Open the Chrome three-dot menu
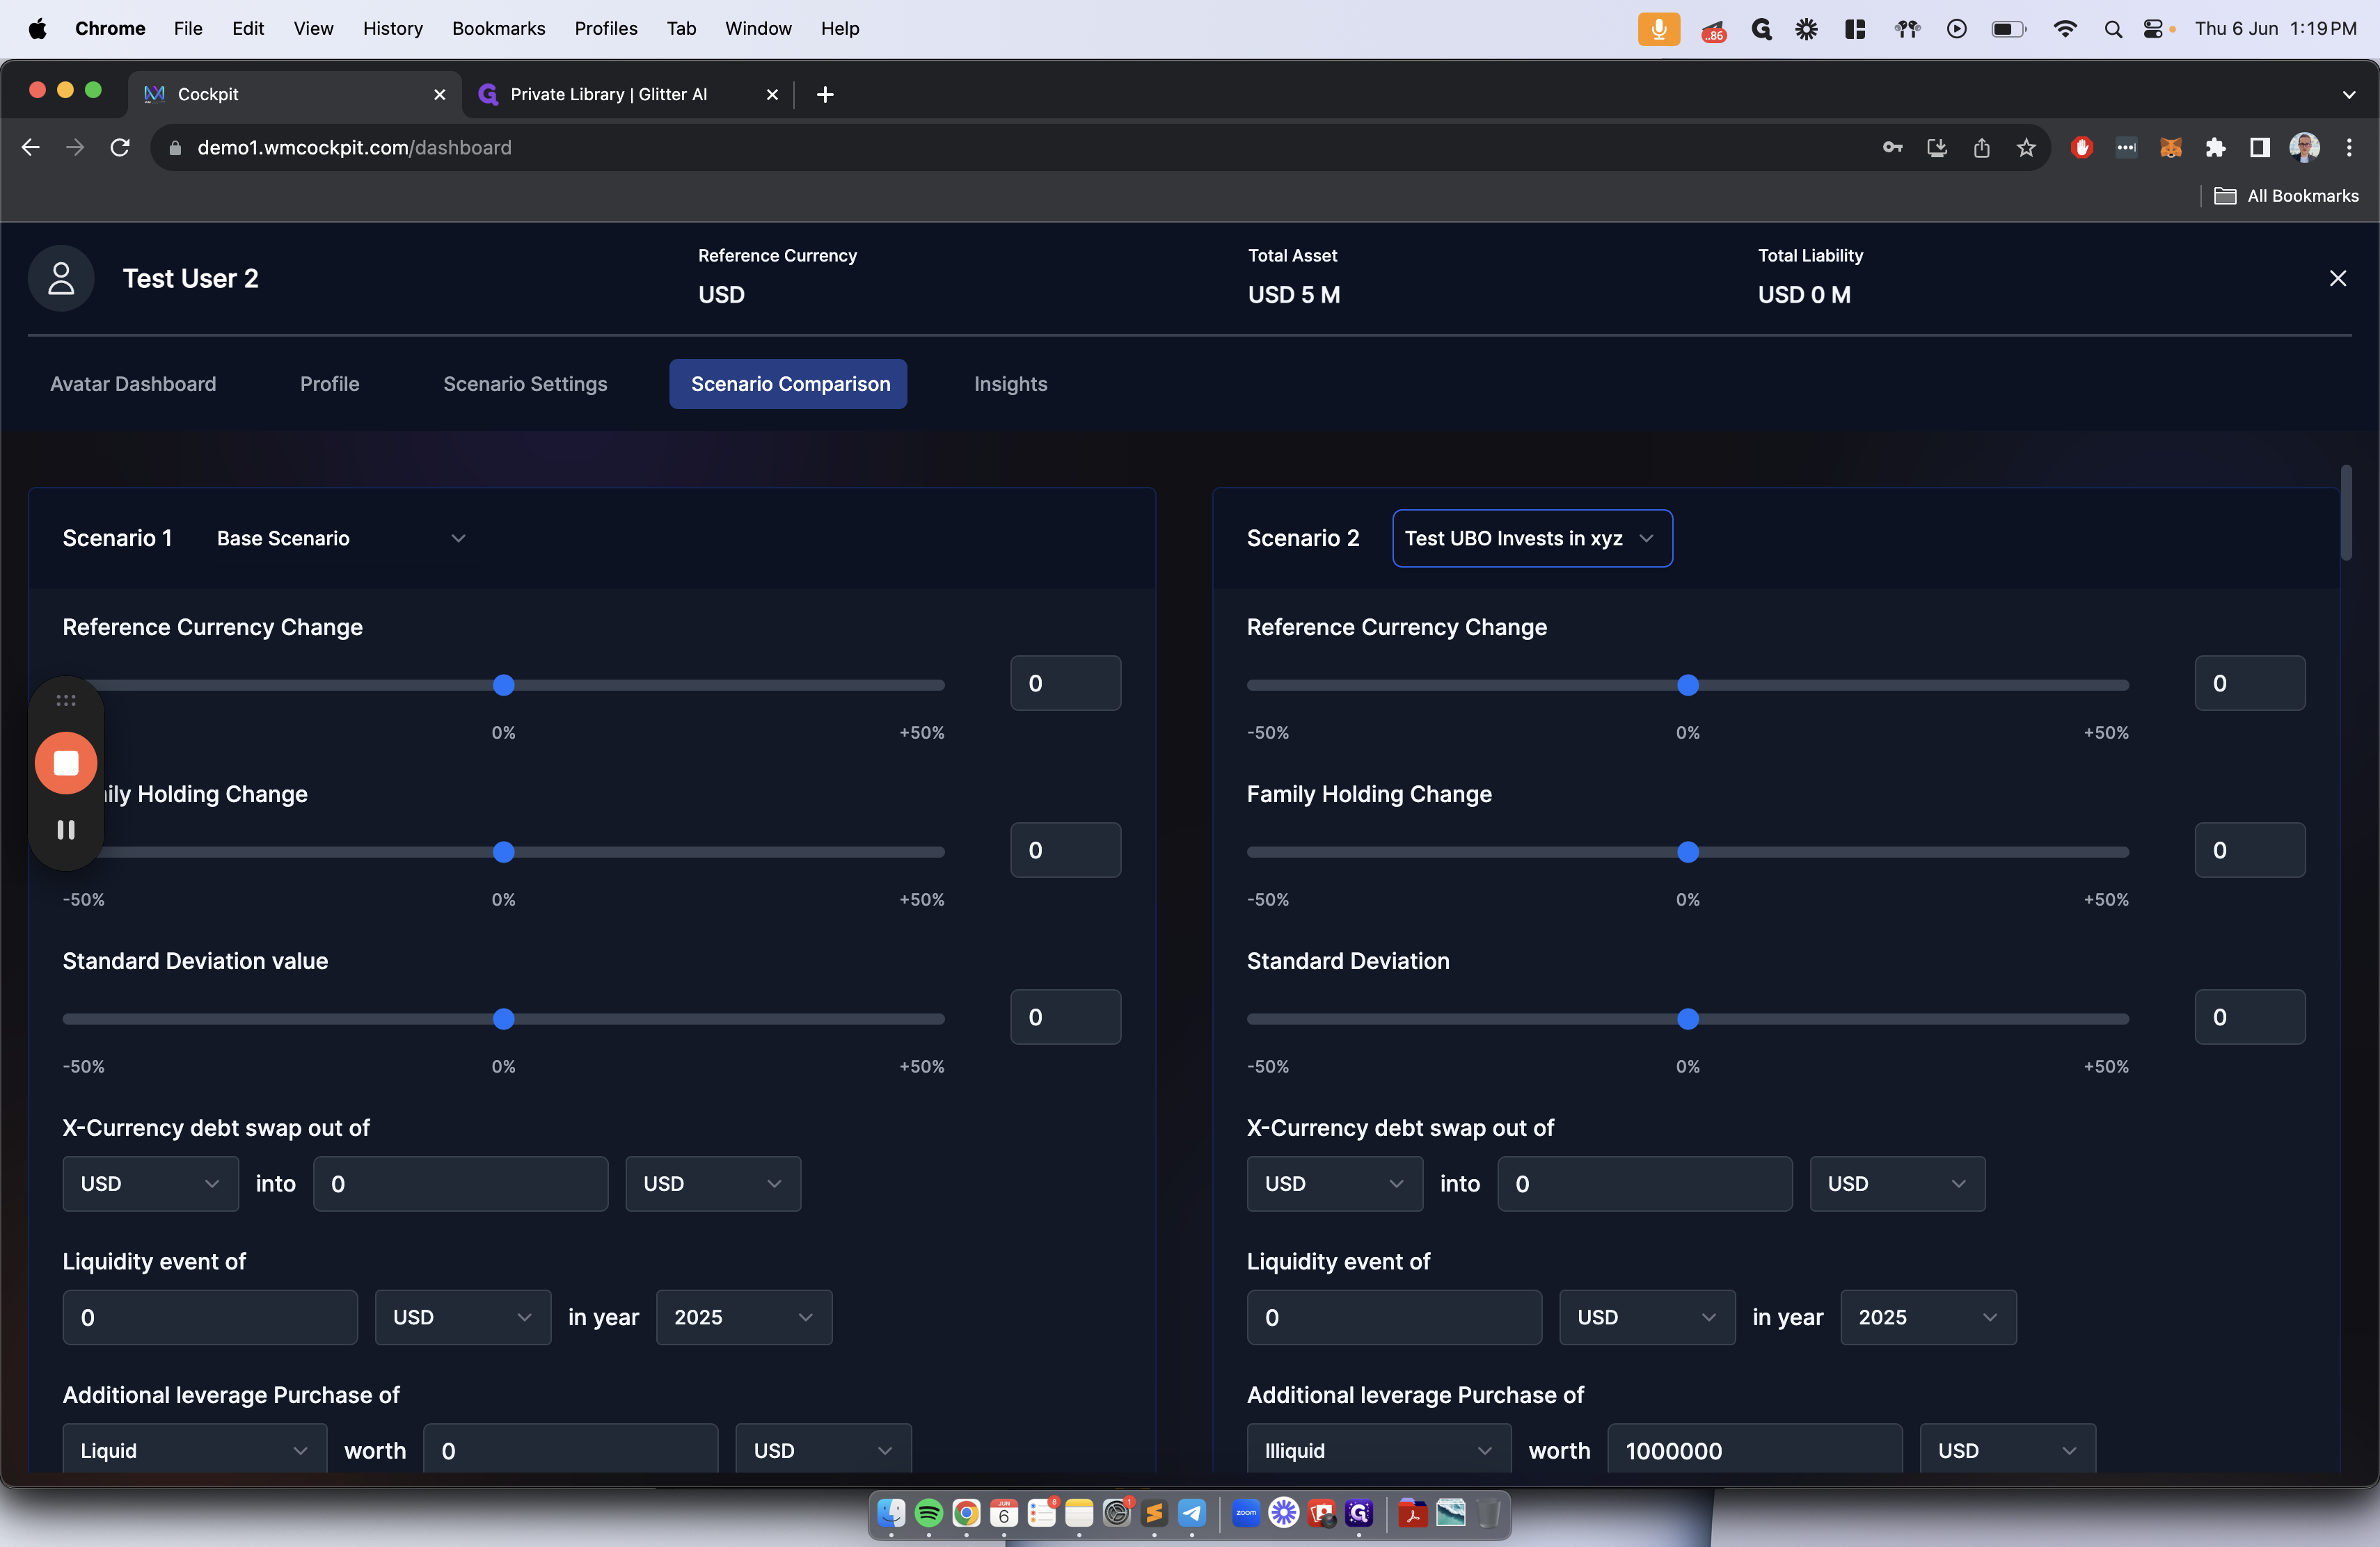Image resolution: width=2380 pixels, height=1547 pixels. click(x=2349, y=147)
